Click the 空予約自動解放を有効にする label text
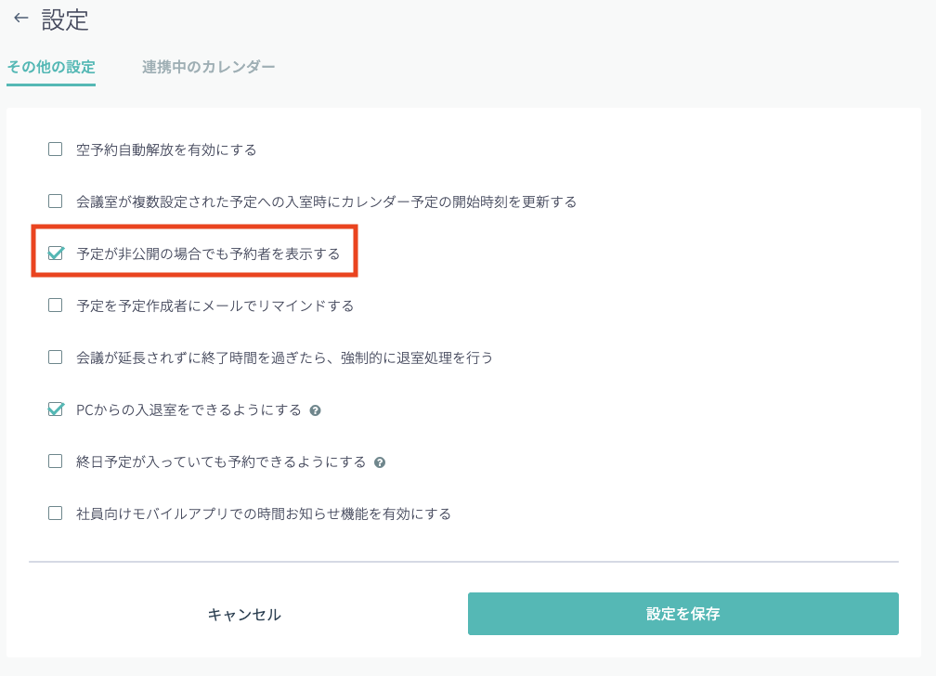Image resolution: width=936 pixels, height=676 pixels. click(x=166, y=149)
